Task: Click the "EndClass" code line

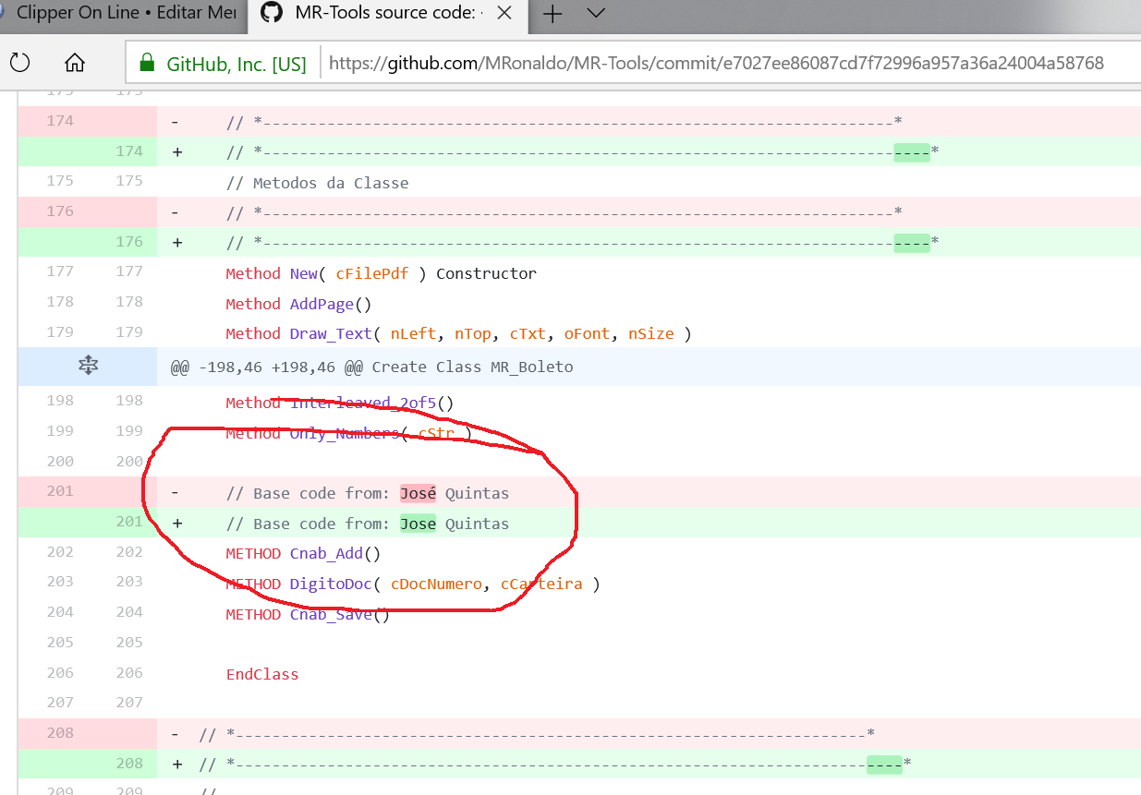Action: [262, 674]
